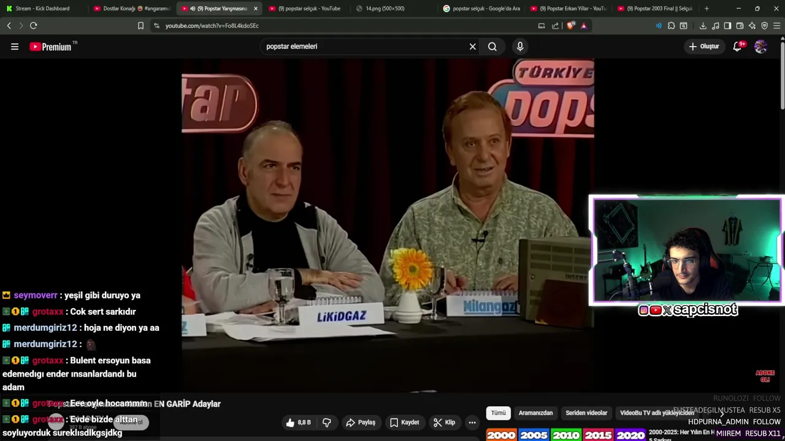Image resolution: width=785 pixels, height=441 pixels.
Task: Go to YouTube Premium home logo
Action: 52,47
